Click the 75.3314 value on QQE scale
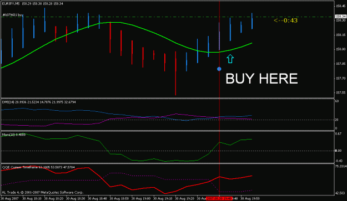This screenshot has height=201, width=347. 341,166
